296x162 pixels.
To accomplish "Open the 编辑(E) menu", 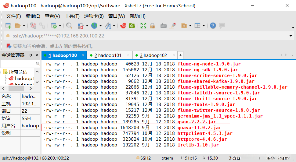I will tap(33, 16).
